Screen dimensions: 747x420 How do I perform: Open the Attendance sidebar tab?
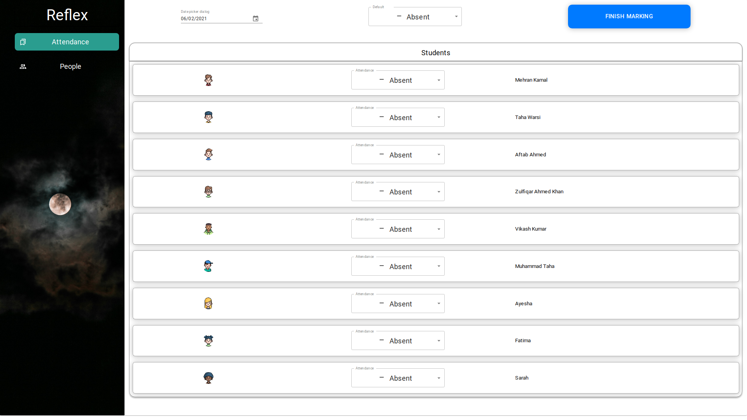tap(67, 42)
